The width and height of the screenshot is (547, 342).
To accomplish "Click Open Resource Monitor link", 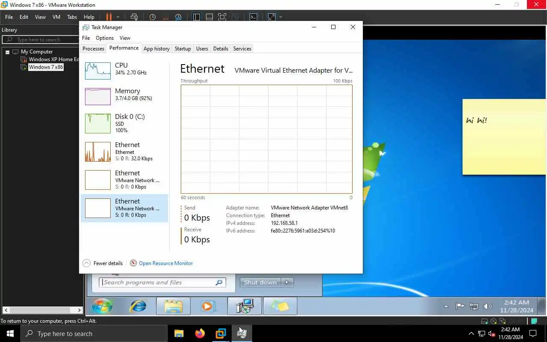I will click(166, 263).
